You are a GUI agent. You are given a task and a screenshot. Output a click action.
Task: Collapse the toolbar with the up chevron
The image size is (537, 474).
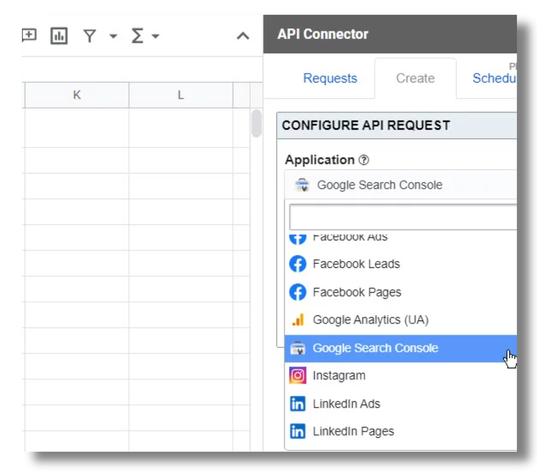tap(243, 36)
